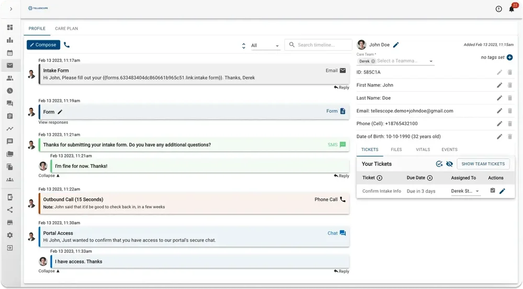Screen dimensions: 523x289
Task: Open the Assigned To Derek dropdown
Action: coord(465,191)
